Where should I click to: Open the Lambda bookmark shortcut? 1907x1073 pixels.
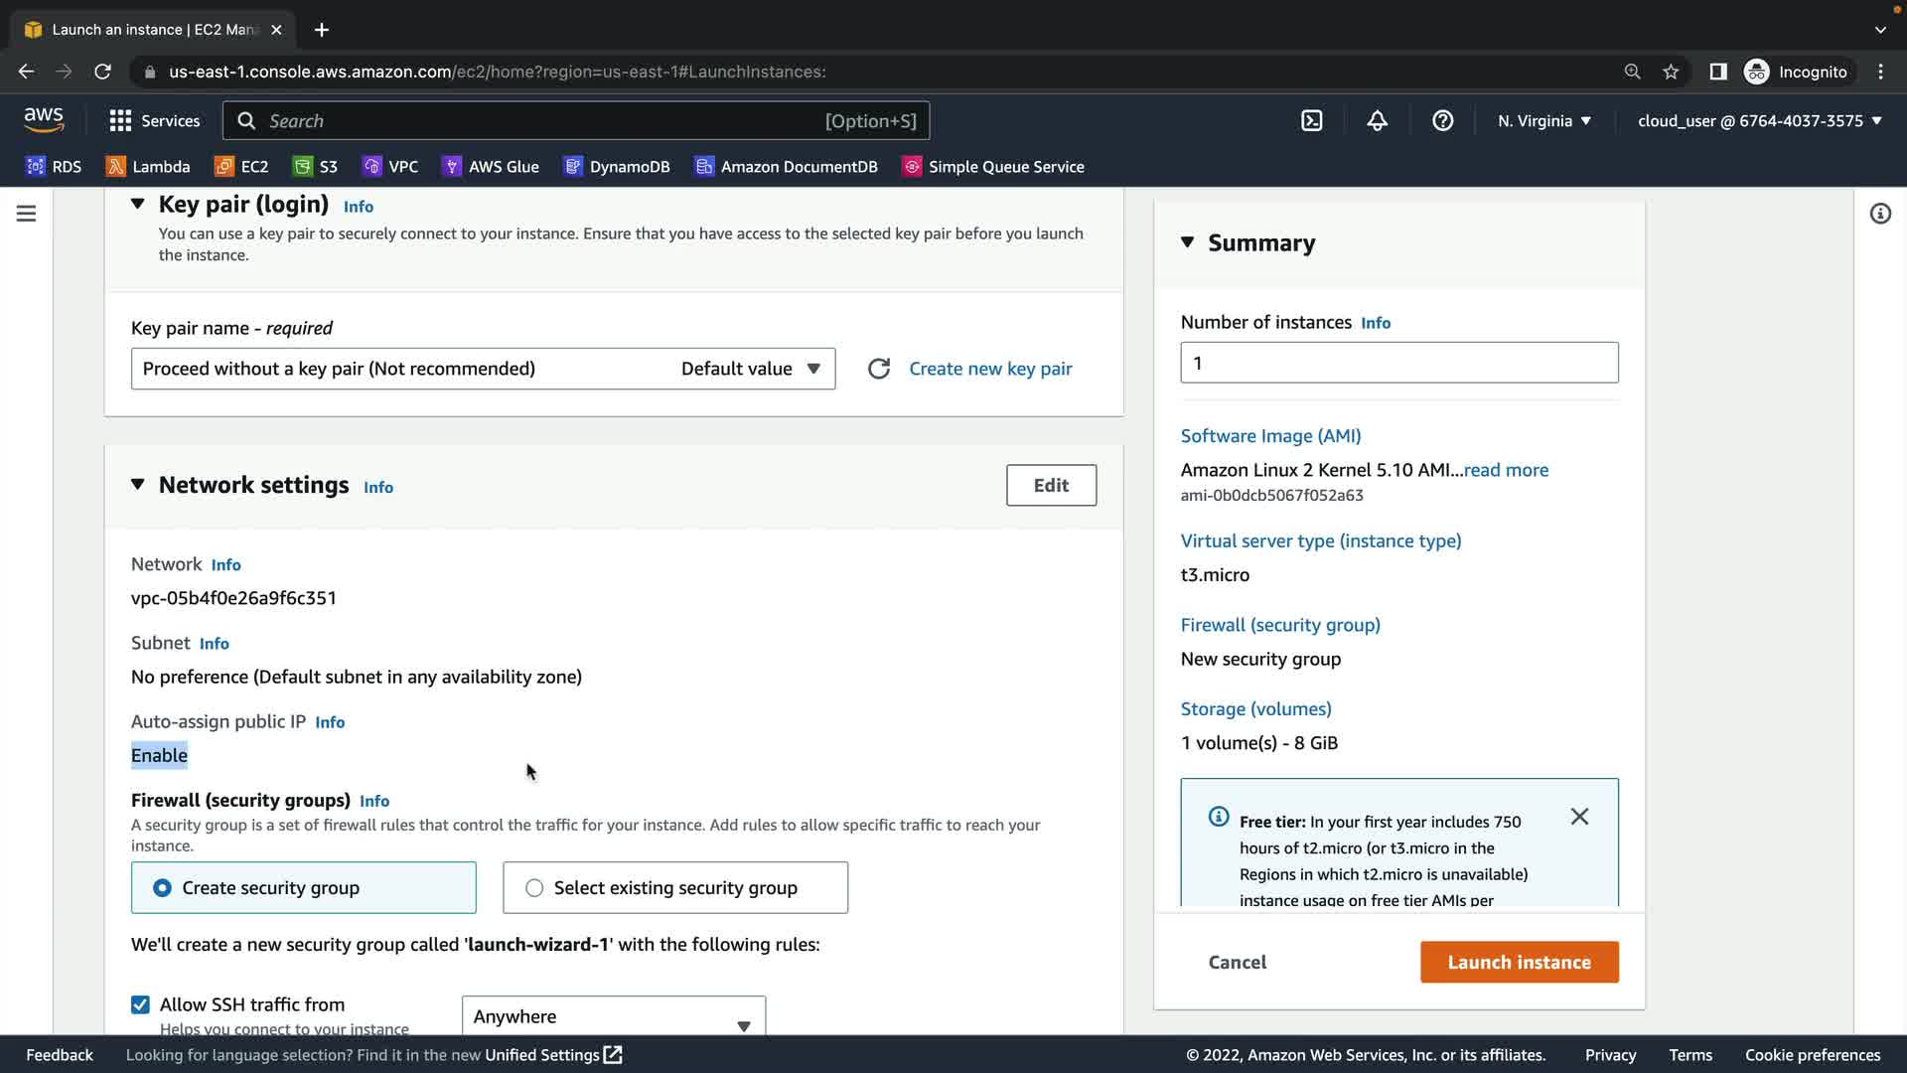148,167
